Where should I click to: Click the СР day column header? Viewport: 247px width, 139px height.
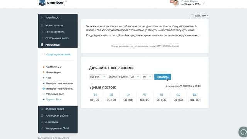(128, 95)
